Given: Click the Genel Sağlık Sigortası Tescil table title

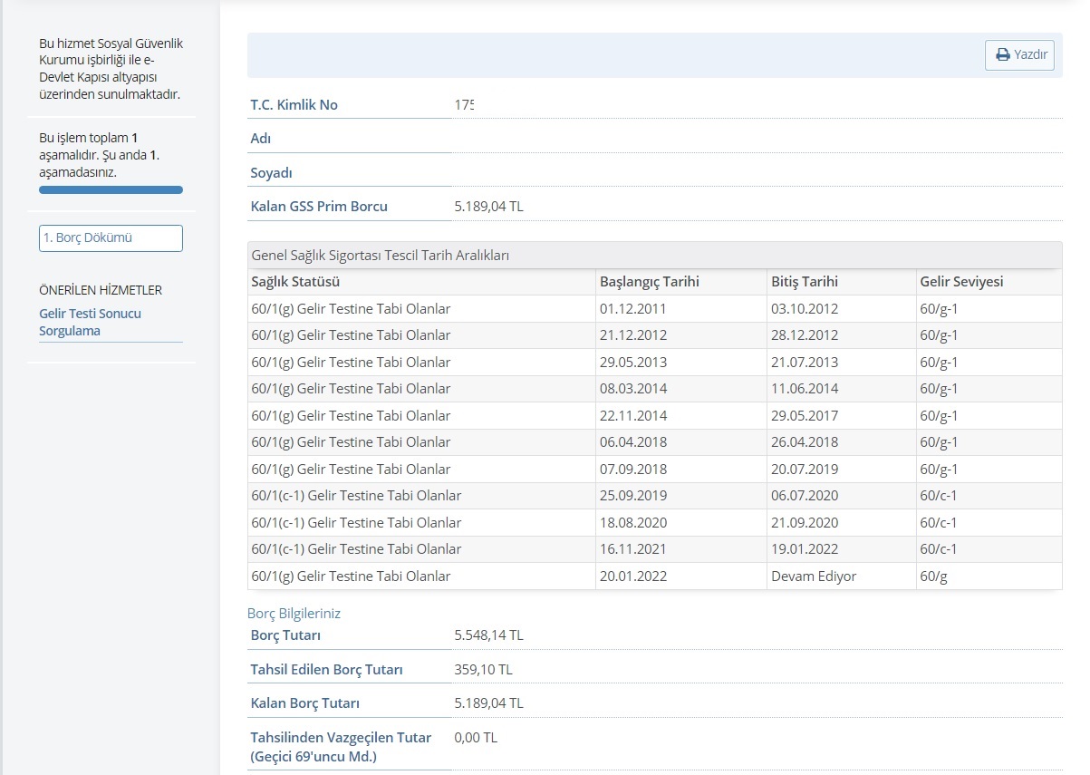Looking at the screenshot, I should [x=380, y=255].
